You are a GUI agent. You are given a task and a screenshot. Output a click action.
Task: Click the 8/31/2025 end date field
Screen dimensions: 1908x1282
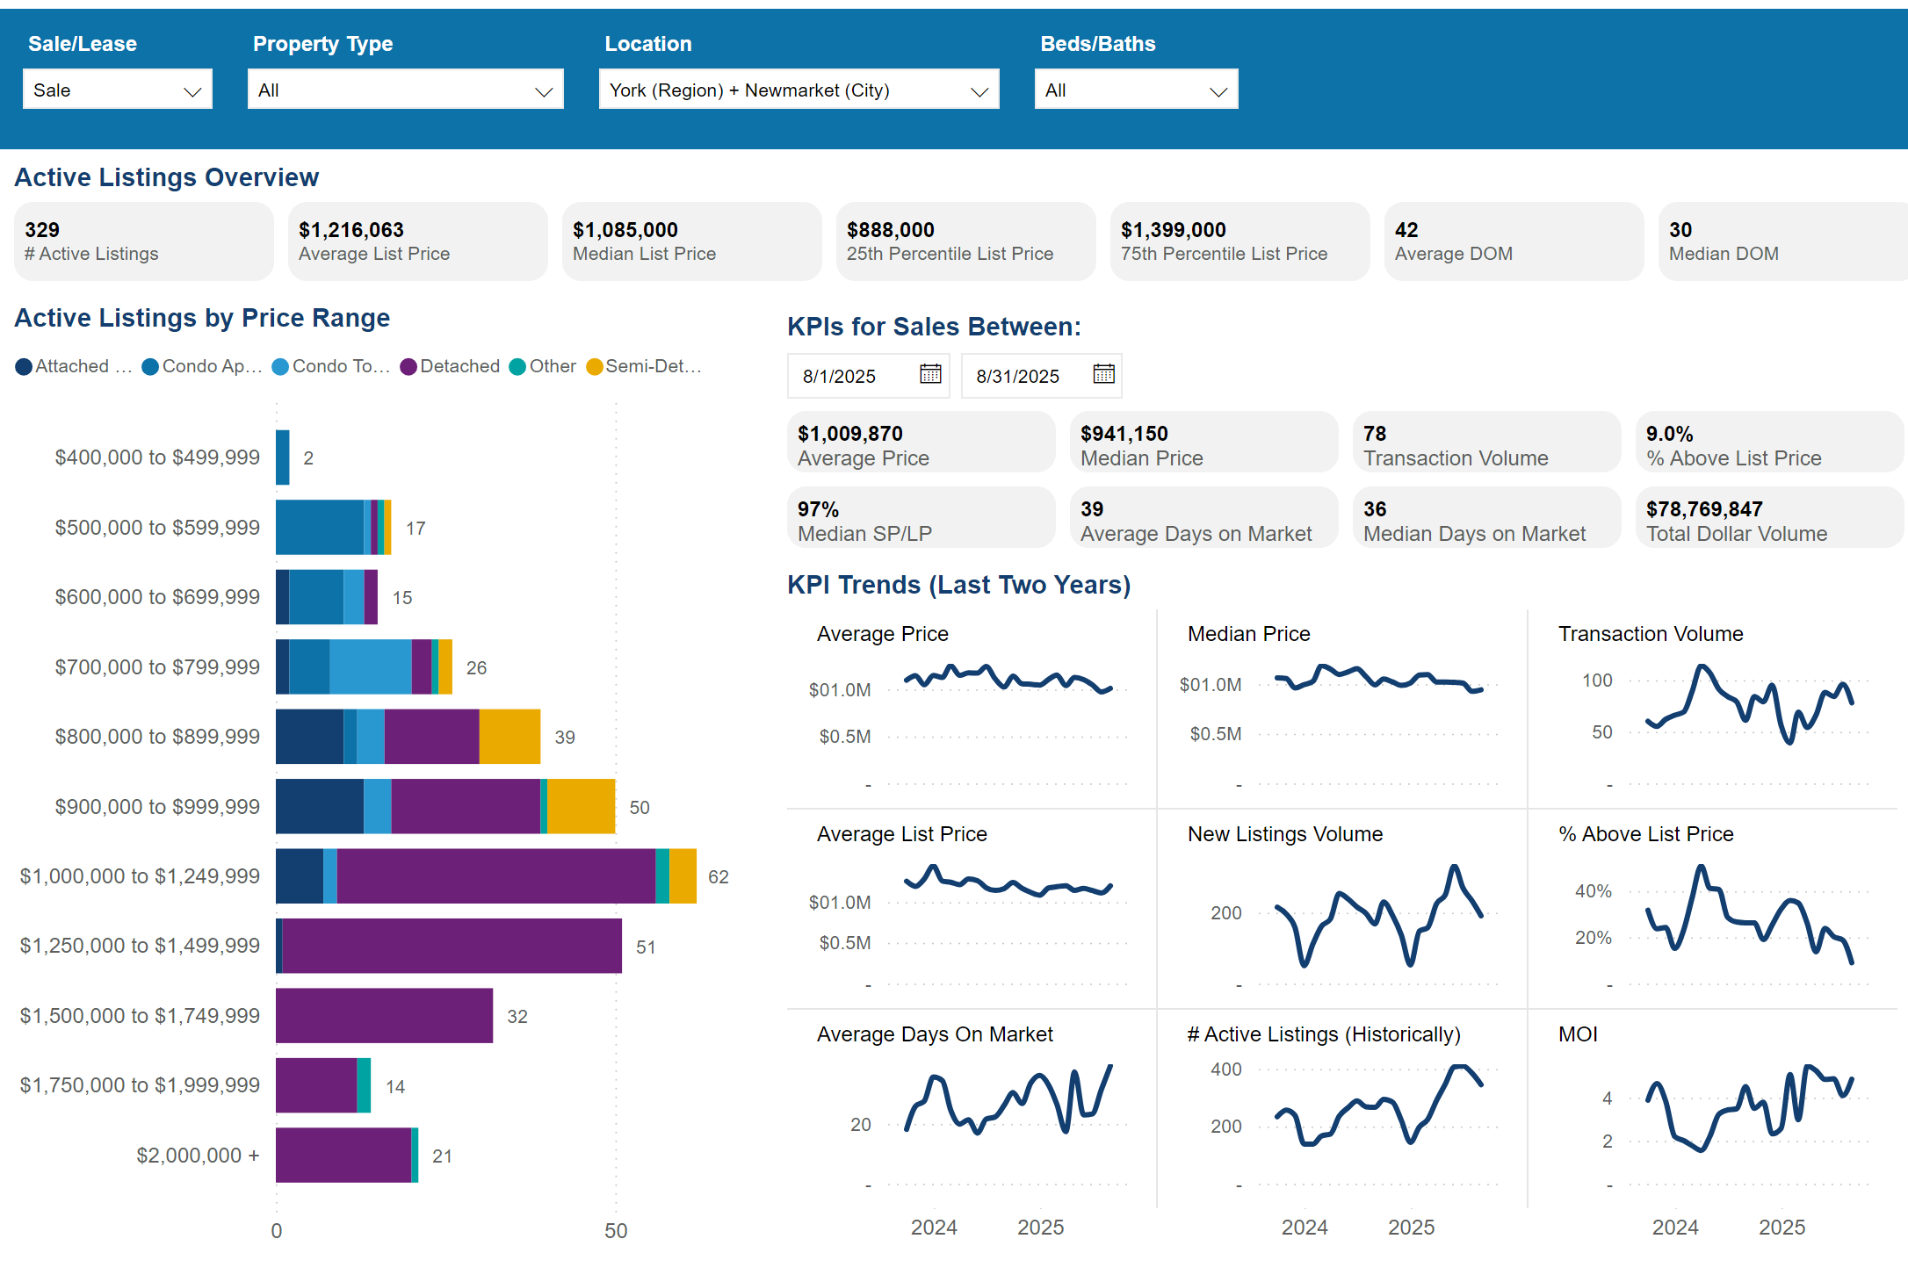click(1018, 377)
